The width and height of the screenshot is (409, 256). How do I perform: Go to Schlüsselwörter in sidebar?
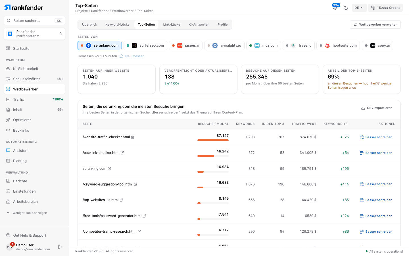pyautogui.click(x=34, y=79)
